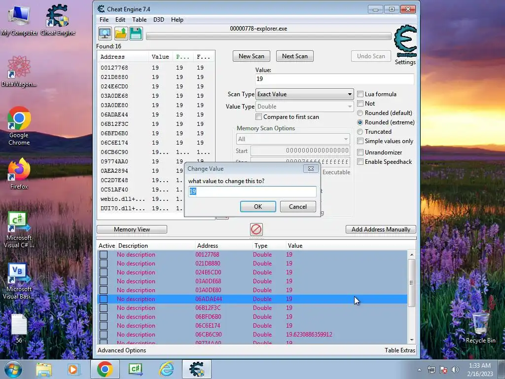Select Rounded (extreme) radio option
This screenshot has width=505, height=379.
[360, 122]
